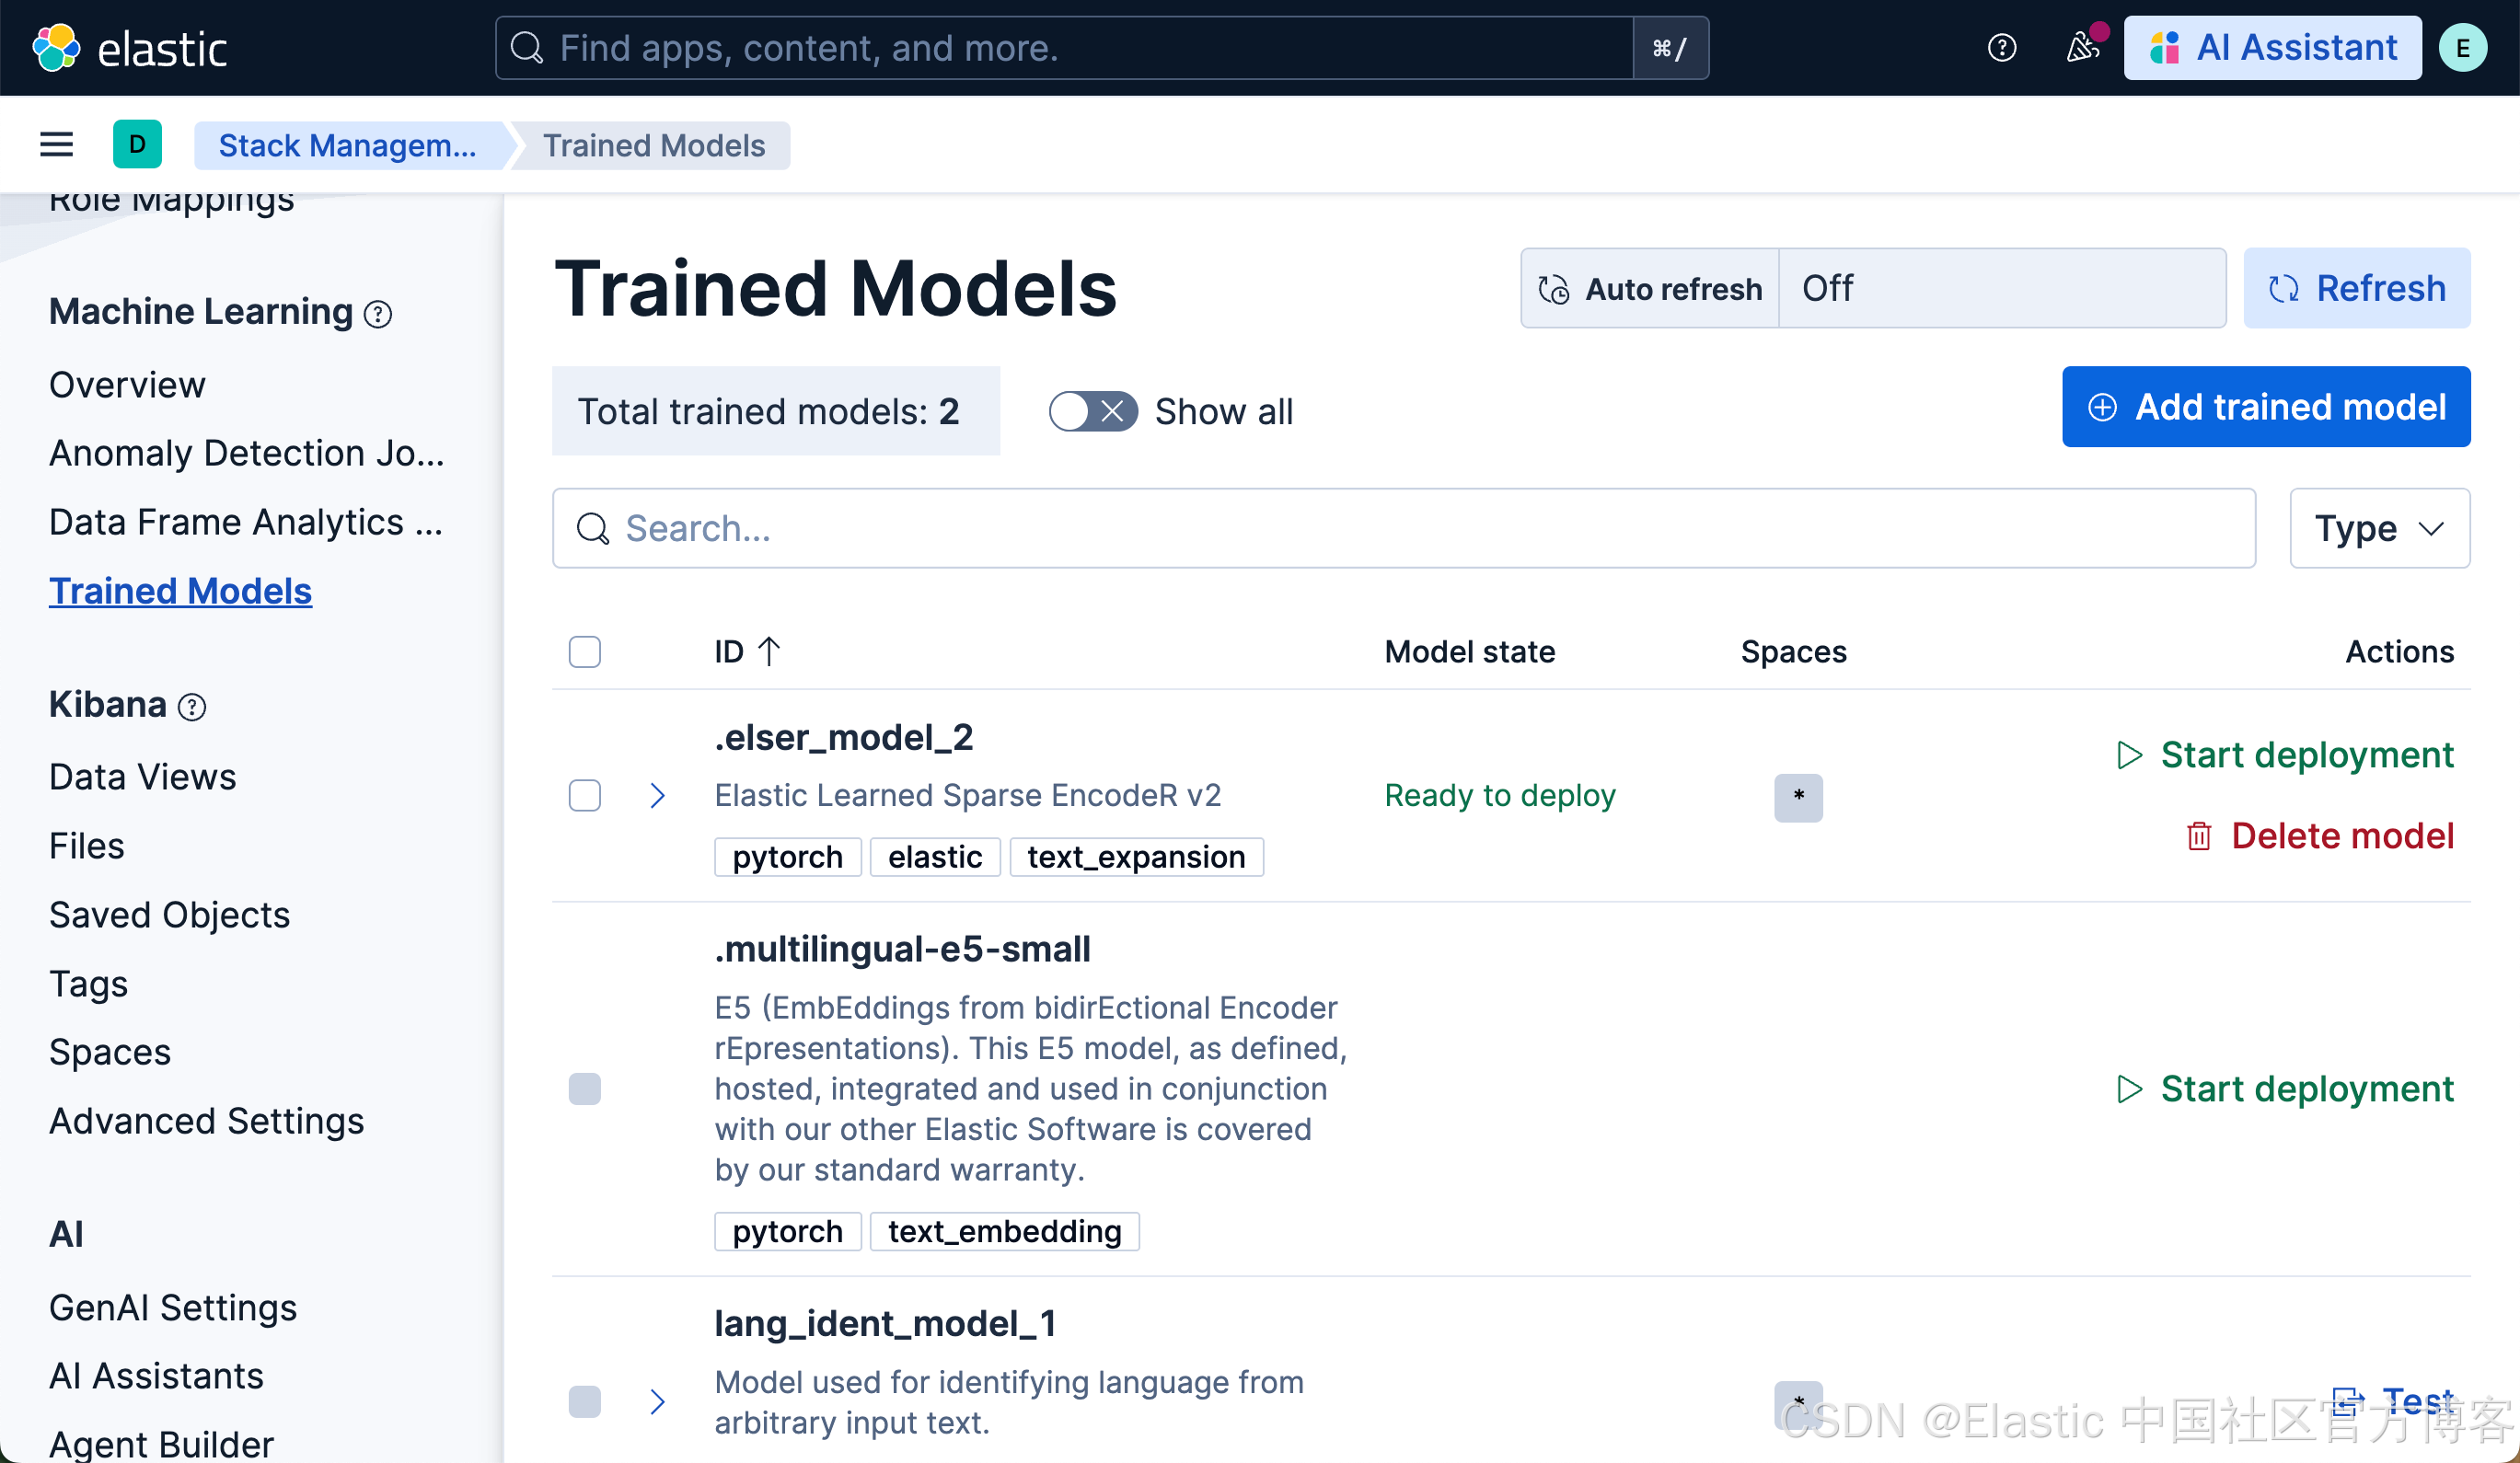Open the newsfeed notifications icon
Viewport: 2520px width, 1463px height.
click(x=2083, y=47)
